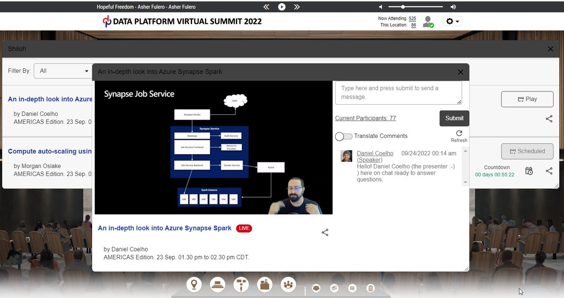Open the agenda schedule icon
This screenshot has height=298, width=564.
352,288
